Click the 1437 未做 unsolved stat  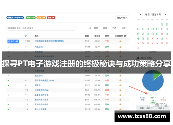pos(143,99)
